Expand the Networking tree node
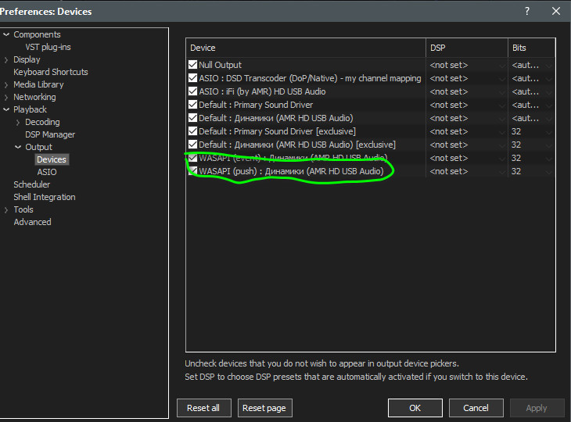Viewport: 571px width, 422px height. click(6, 97)
